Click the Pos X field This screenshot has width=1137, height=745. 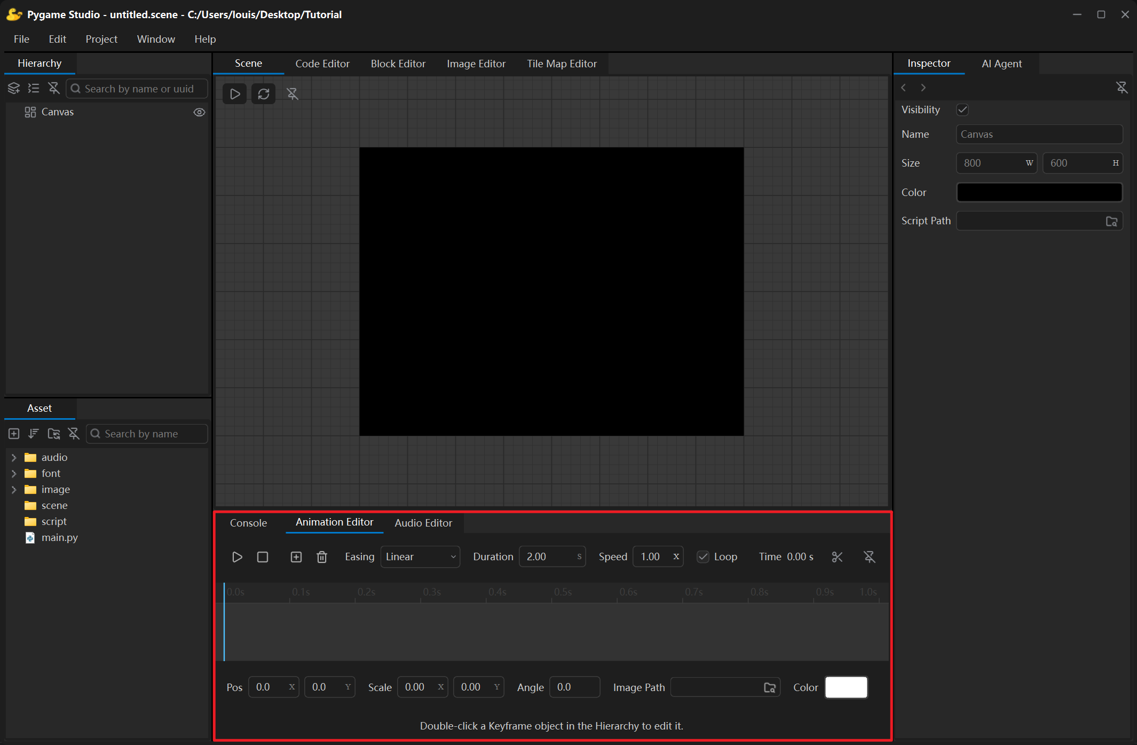click(x=273, y=687)
